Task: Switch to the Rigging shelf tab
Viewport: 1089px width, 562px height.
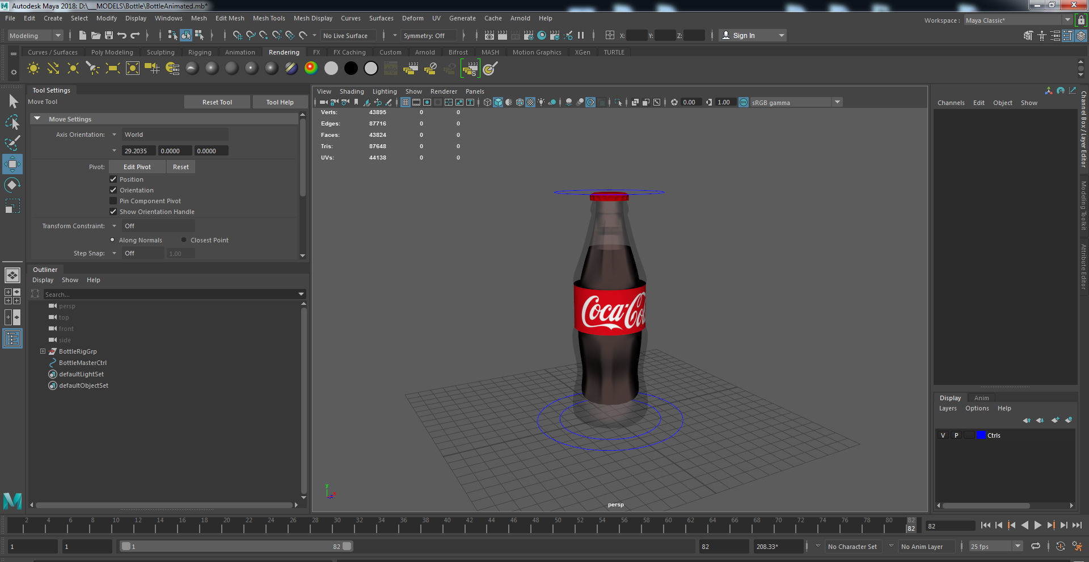Action: [200, 52]
